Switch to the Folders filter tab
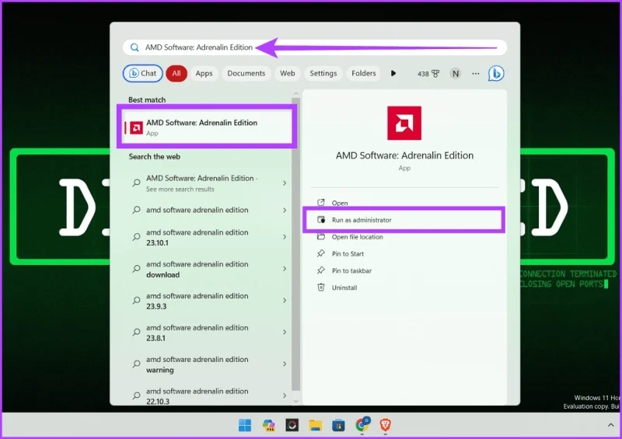 pyautogui.click(x=363, y=73)
